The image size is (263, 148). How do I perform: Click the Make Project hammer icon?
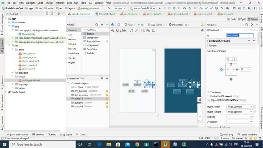(109, 8)
